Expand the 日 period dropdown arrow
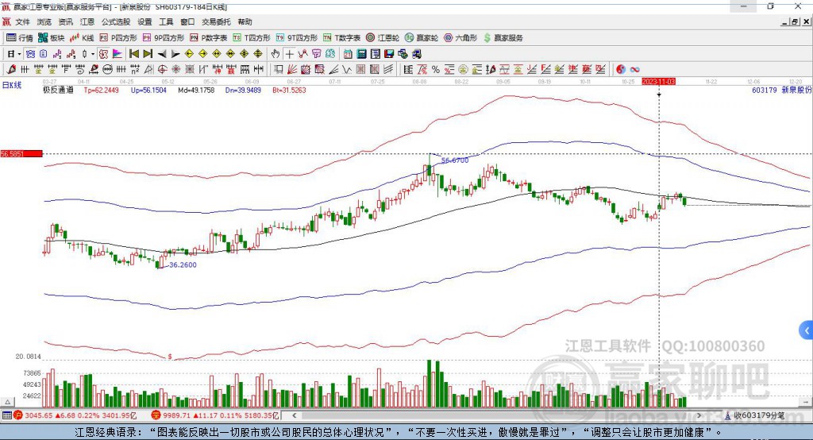The image size is (813, 440). coord(20,54)
